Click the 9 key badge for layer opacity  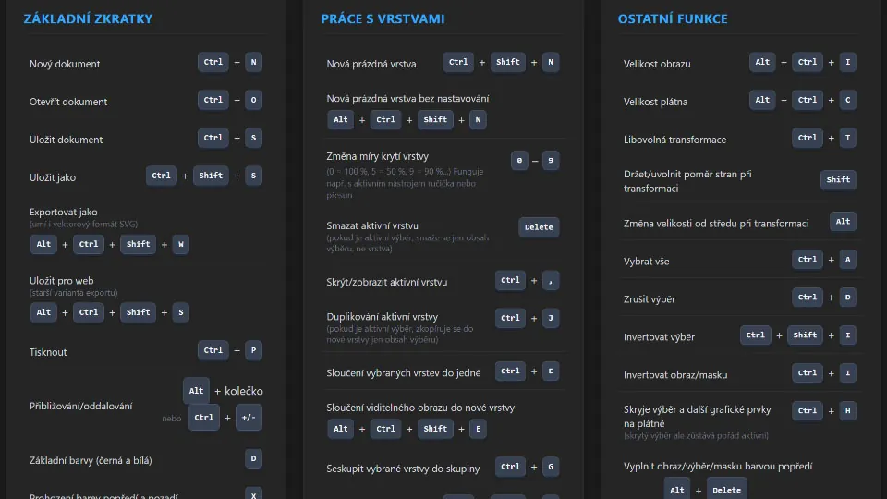[551, 161]
